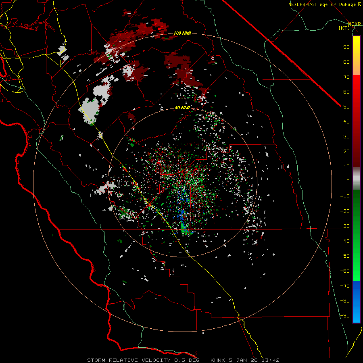This screenshot has width=363, height=363.
Task: Click the 60 value on the velocity scale
Action: pyautogui.click(x=346, y=92)
